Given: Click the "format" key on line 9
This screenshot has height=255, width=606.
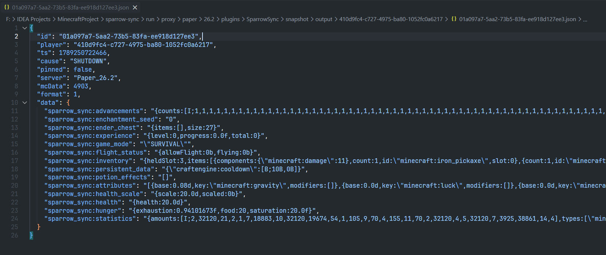Looking at the screenshot, I should click(x=51, y=94).
